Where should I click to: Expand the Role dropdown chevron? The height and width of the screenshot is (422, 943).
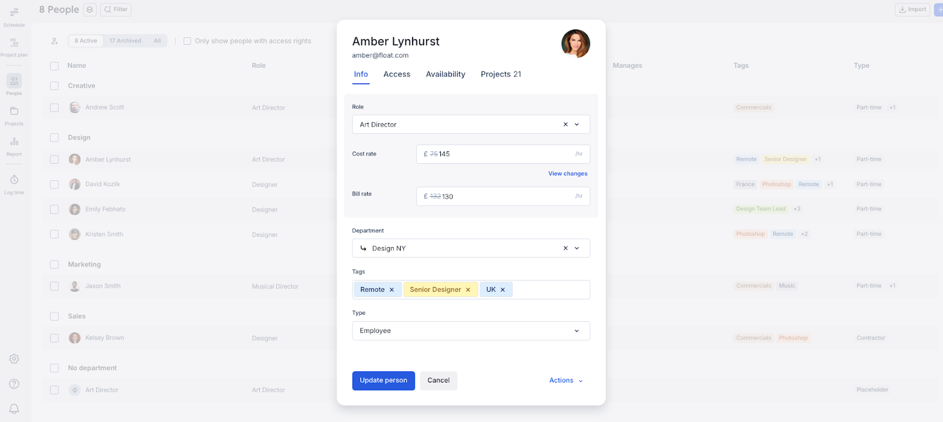point(577,124)
